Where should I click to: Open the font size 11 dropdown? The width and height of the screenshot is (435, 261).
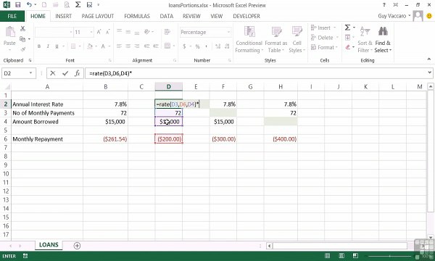click(x=91, y=32)
